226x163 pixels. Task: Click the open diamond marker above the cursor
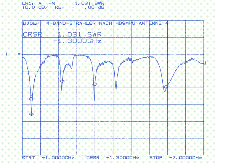point(31,99)
